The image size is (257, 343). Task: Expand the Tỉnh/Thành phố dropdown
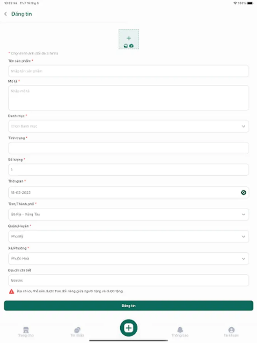pos(129,214)
